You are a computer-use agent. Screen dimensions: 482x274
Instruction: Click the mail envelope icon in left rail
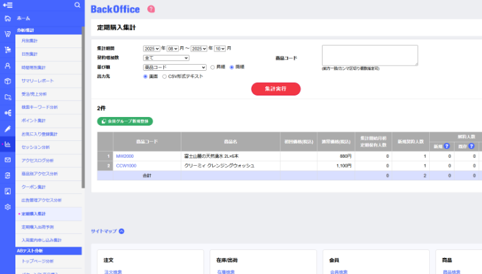[7, 160]
